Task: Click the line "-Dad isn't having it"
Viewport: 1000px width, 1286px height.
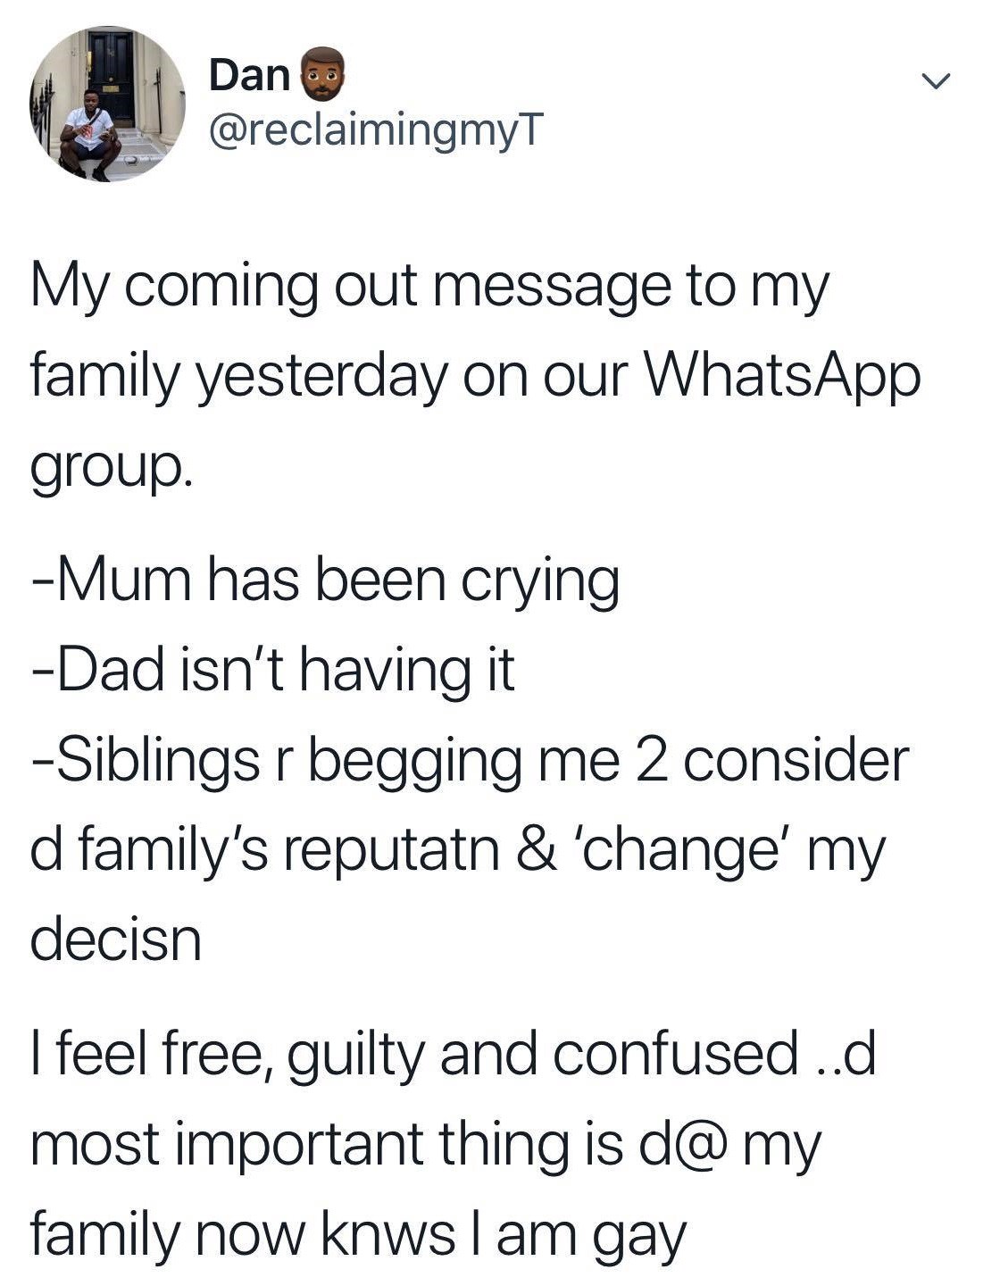Action: pos(273,670)
